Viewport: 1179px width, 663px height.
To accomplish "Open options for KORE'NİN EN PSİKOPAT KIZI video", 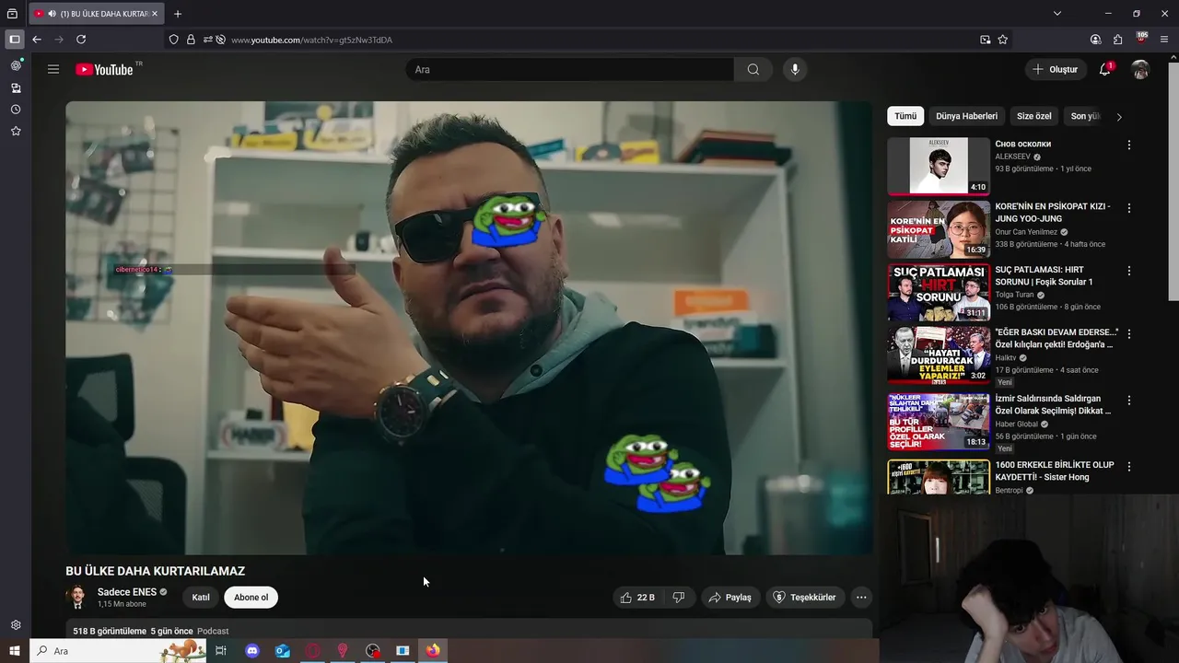I will click(x=1129, y=208).
